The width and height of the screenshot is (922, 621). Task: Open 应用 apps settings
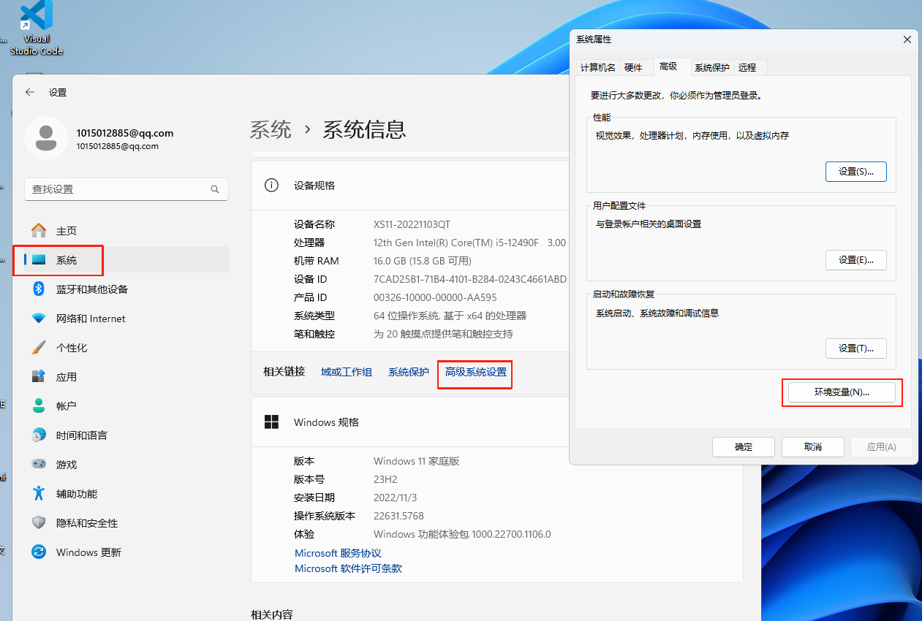click(66, 377)
